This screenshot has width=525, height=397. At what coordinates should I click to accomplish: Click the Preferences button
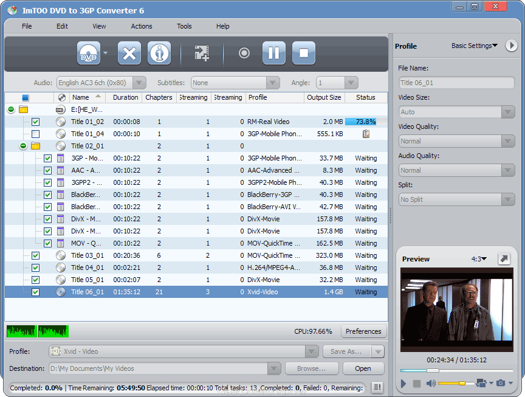pyautogui.click(x=363, y=331)
